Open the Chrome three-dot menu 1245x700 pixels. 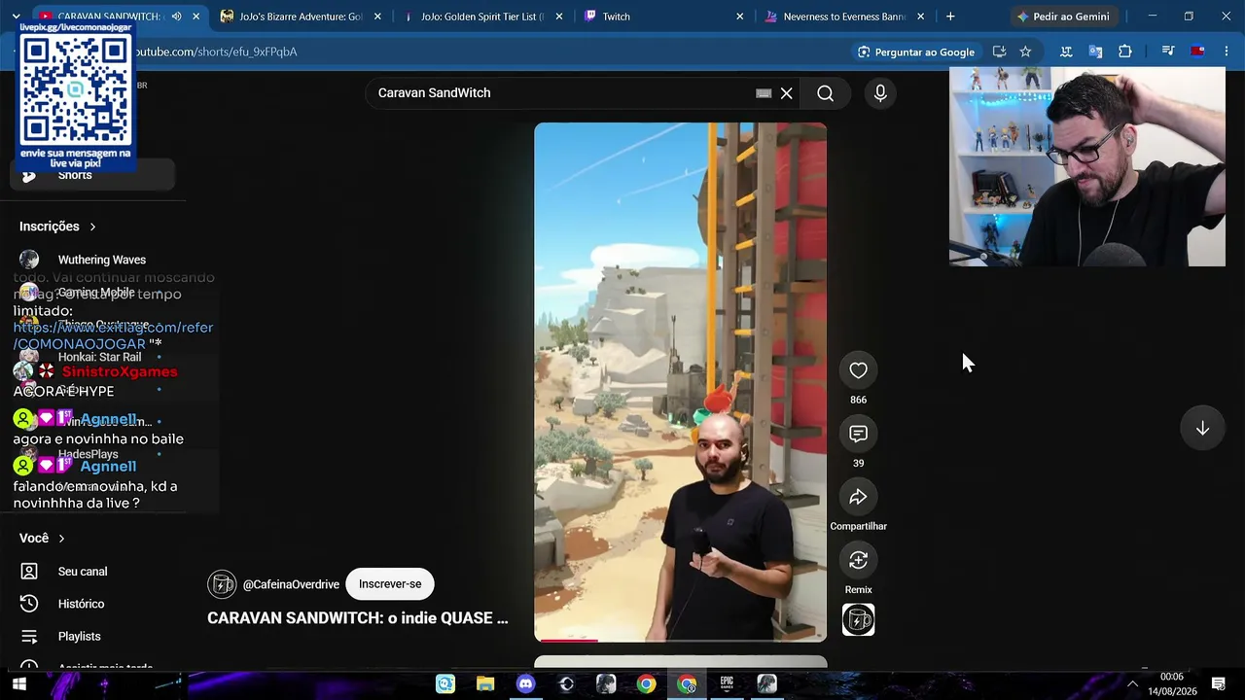tap(1226, 52)
